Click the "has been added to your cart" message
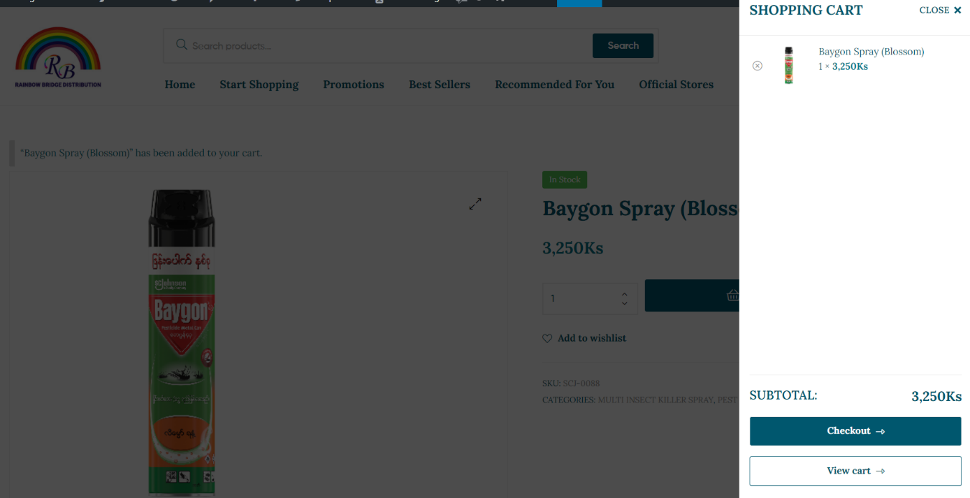 pyautogui.click(x=141, y=153)
